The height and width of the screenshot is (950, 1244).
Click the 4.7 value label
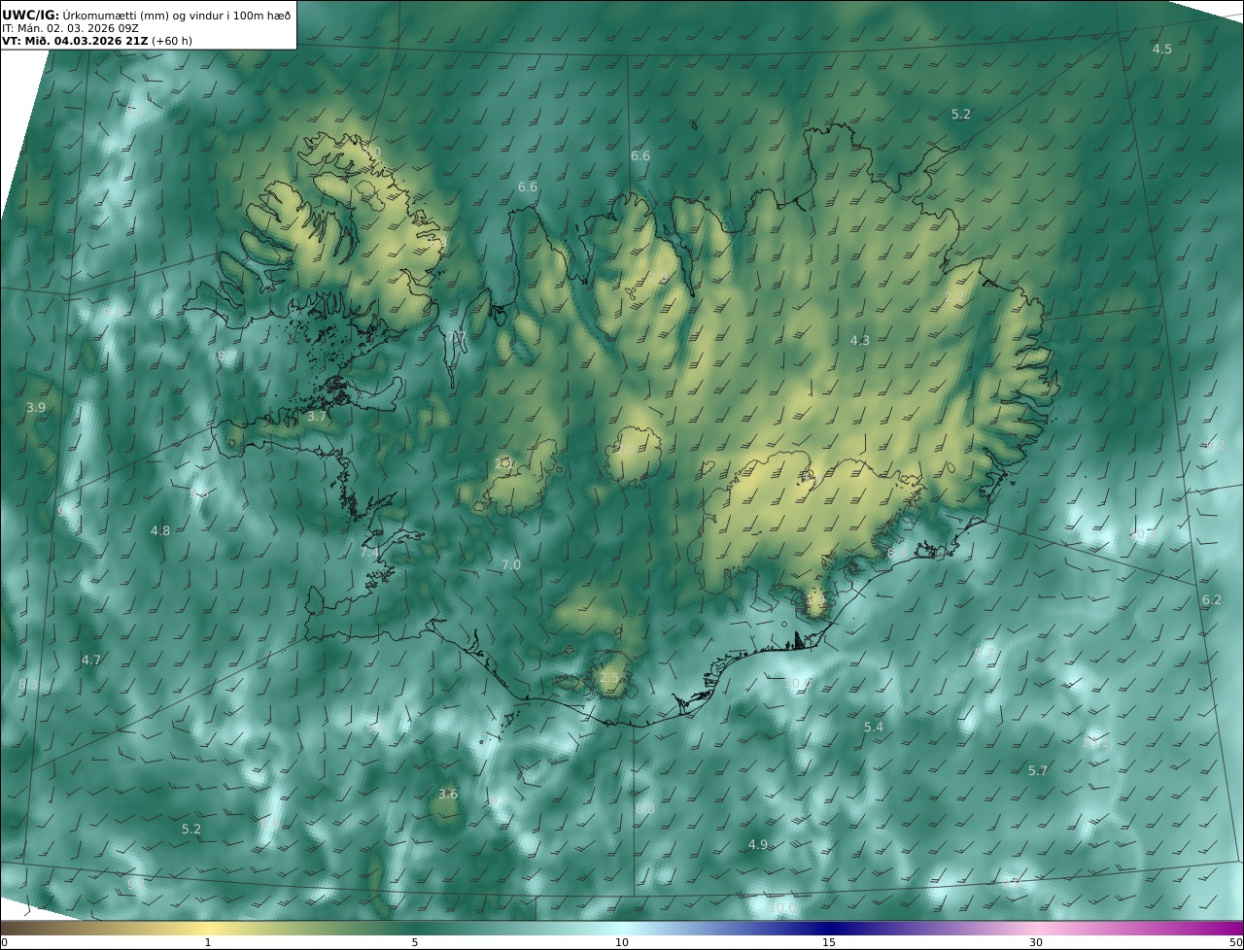[x=90, y=660]
